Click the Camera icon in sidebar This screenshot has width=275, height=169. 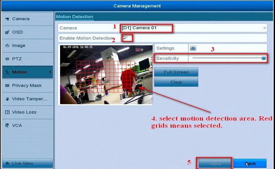coord(7,19)
